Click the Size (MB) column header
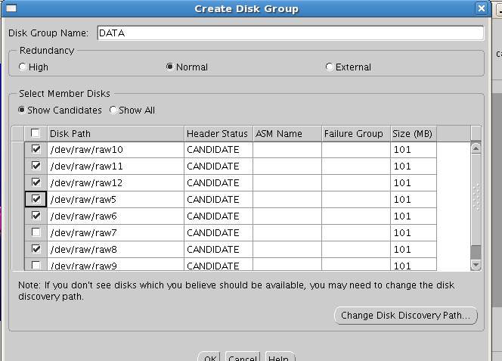 [414, 133]
